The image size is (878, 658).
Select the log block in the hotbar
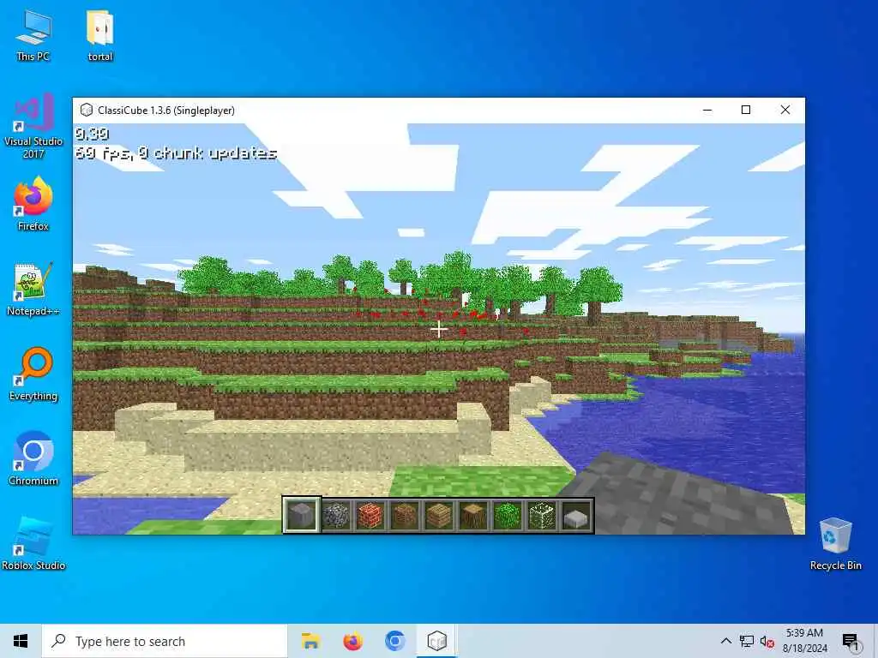pos(473,515)
